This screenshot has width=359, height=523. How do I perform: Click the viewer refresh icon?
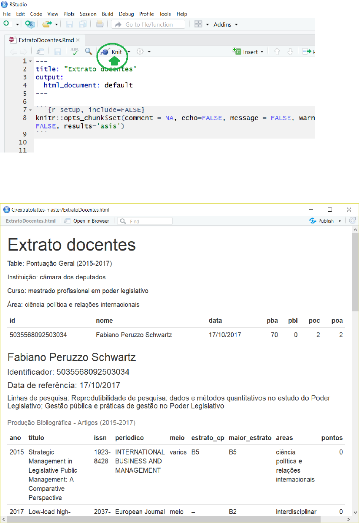pos(353,221)
